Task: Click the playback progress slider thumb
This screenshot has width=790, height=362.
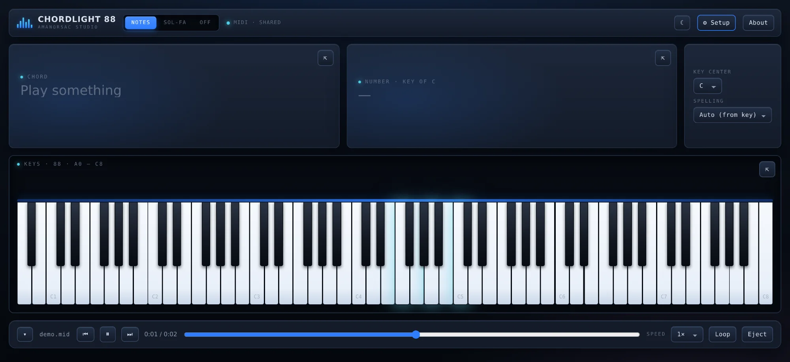Action: [416, 335]
